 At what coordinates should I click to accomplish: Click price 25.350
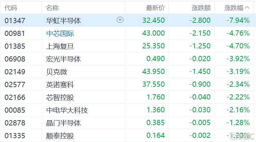[x=153, y=46]
